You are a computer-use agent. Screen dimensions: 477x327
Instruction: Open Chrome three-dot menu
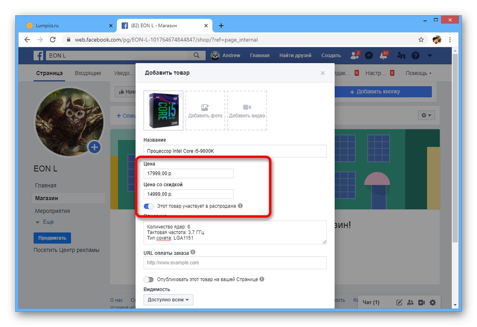click(450, 40)
